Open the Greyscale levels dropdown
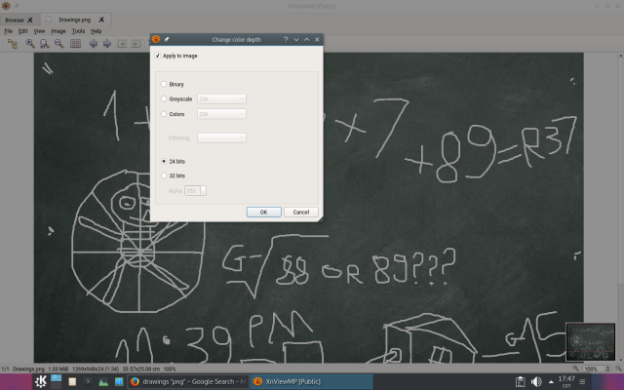This screenshot has height=390, width=624. pos(221,98)
